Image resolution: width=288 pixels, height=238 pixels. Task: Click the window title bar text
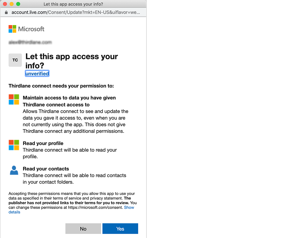pyautogui.click(x=73, y=4)
